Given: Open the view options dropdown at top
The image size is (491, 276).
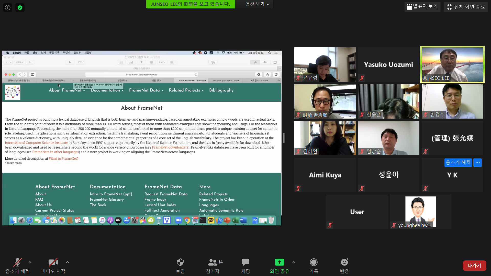Looking at the screenshot, I should tap(257, 4).
